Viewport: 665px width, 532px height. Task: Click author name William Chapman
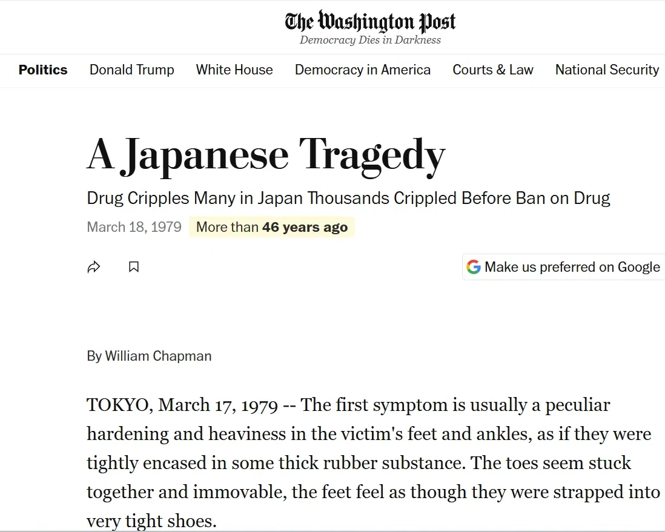click(158, 356)
